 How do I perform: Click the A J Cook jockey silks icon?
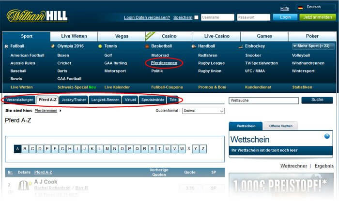point(24,185)
